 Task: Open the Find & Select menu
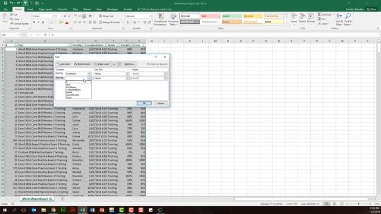coord(348,20)
